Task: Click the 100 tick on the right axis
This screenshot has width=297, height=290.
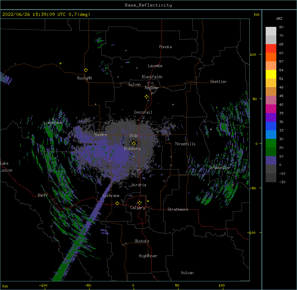Action: coord(253,54)
